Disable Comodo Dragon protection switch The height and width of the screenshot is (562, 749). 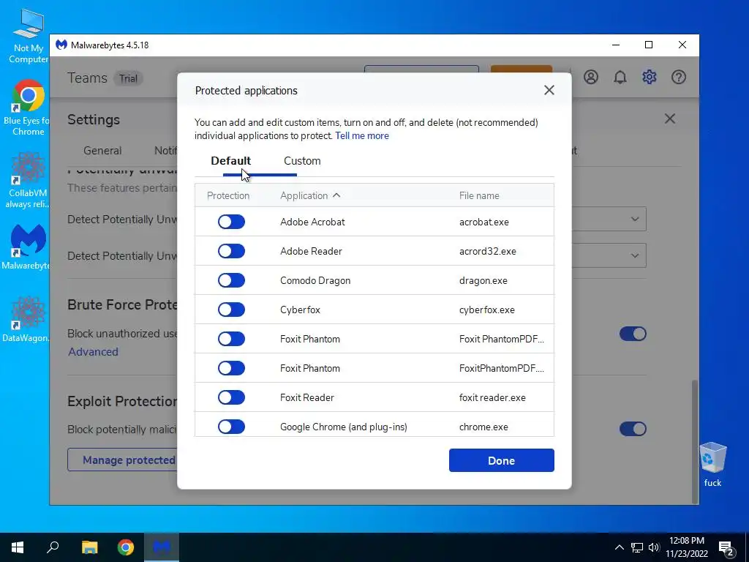pos(231,280)
